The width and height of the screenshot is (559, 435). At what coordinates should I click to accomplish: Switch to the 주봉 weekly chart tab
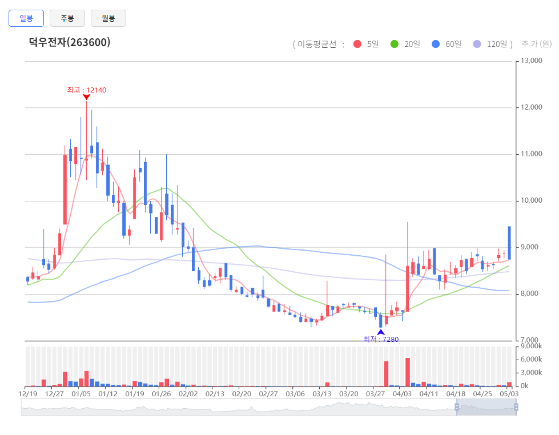67,18
